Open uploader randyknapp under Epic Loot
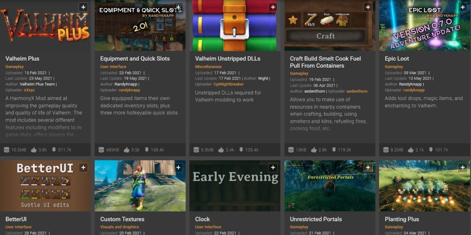This screenshot has height=235, width=471. click(414, 90)
